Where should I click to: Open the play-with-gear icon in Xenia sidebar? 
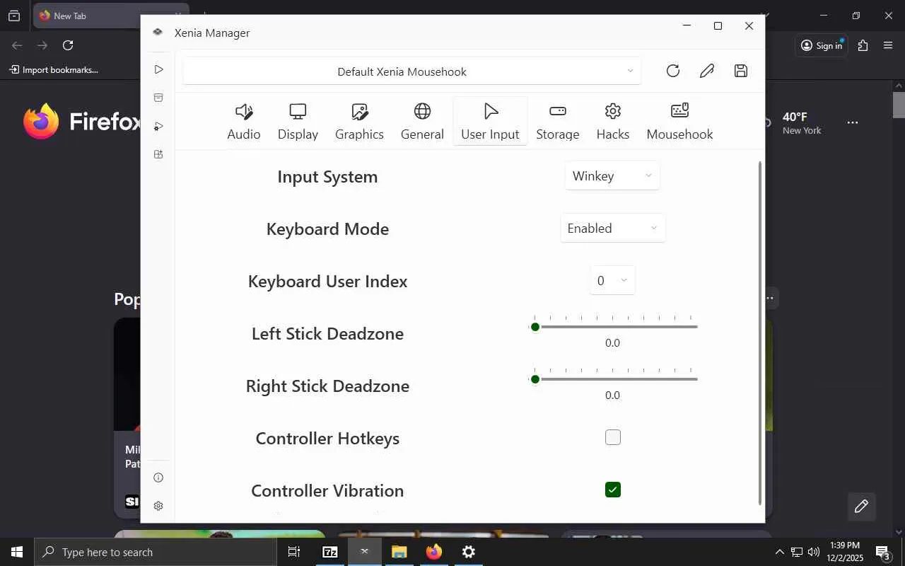pyautogui.click(x=158, y=126)
